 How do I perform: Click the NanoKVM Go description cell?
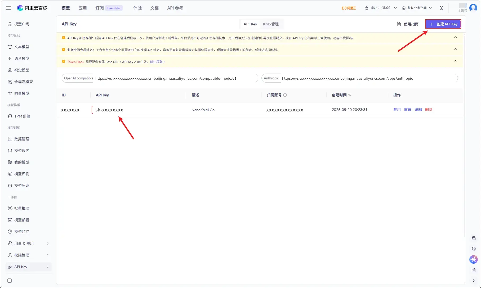click(203, 110)
